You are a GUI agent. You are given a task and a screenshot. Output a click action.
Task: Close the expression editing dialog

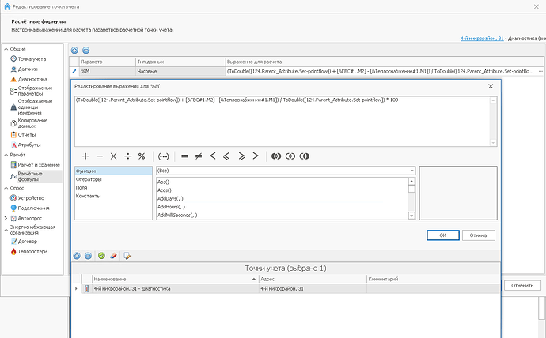(x=491, y=86)
